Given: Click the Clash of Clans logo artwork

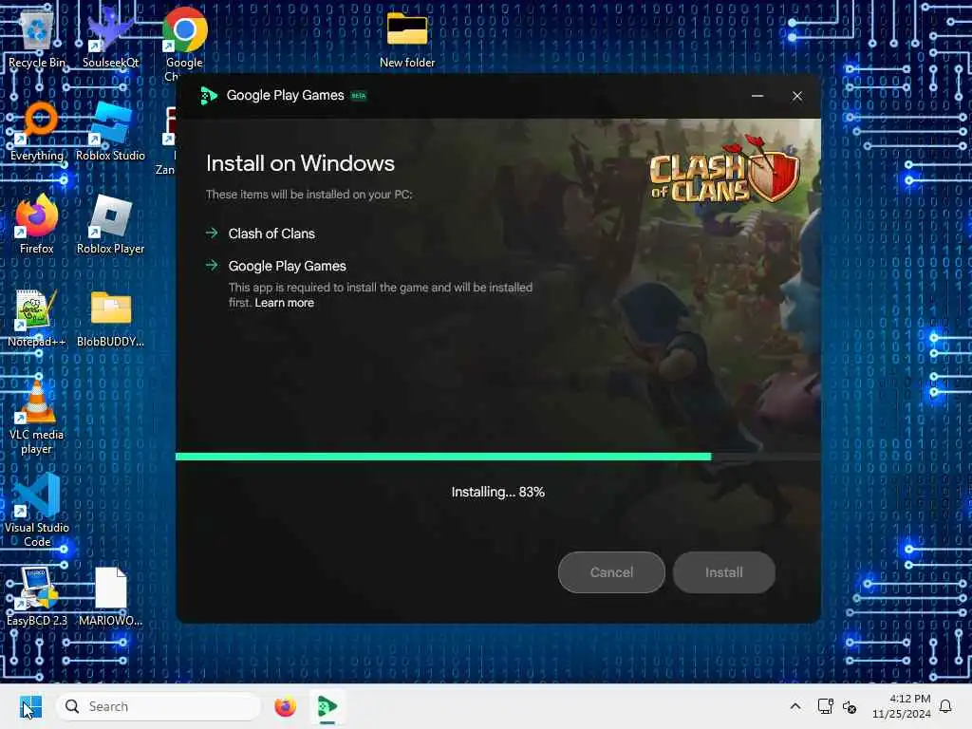Looking at the screenshot, I should (724, 169).
